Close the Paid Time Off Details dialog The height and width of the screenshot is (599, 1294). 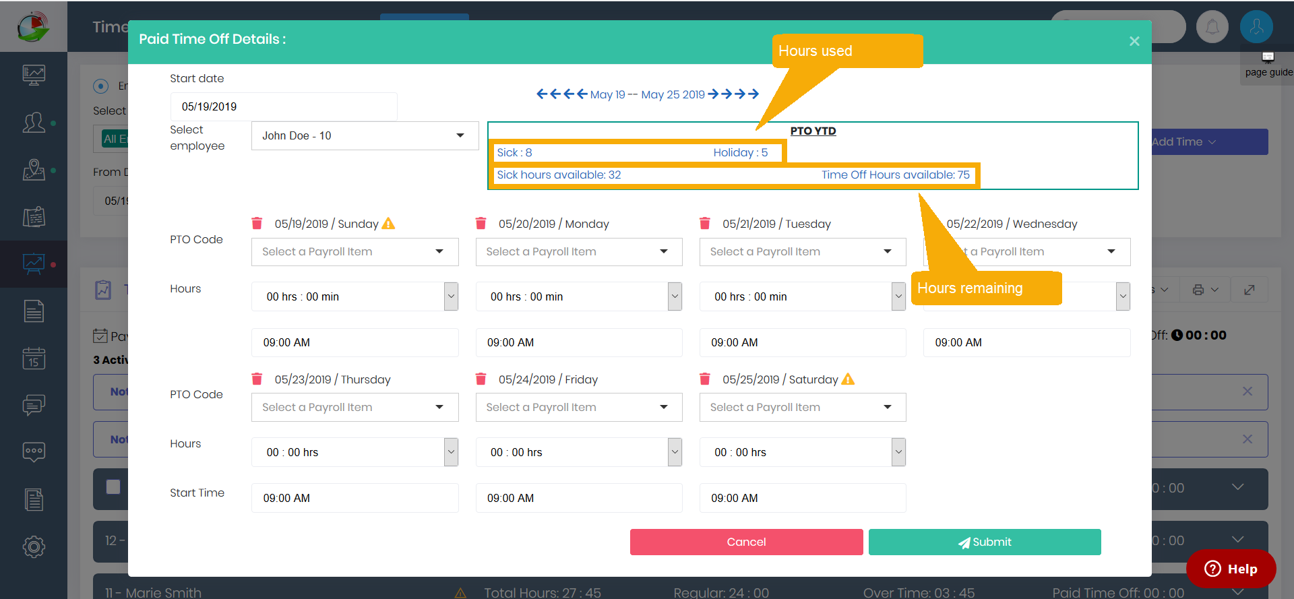point(1134,41)
